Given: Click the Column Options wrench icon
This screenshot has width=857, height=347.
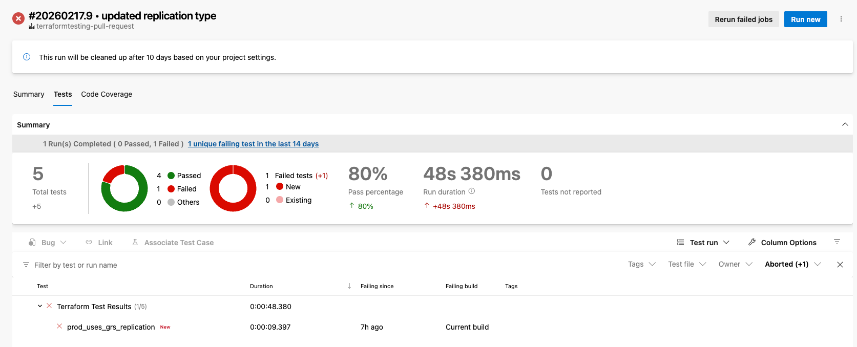Looking at the screenshot, I should 752,242.
